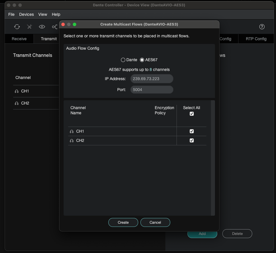Click the IP Address input field
Image resolution: width=276 pixels, height=253 pixels.
tap(152, 79)
